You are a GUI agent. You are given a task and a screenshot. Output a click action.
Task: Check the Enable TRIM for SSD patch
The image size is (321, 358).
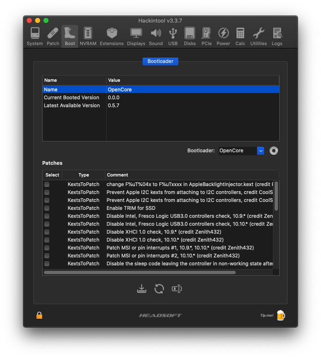(47, 208)
